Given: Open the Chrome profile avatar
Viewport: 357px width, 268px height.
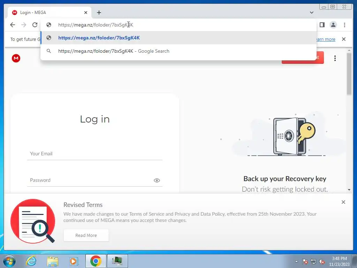Looking at the screenshot, I should tap(333, 25).
